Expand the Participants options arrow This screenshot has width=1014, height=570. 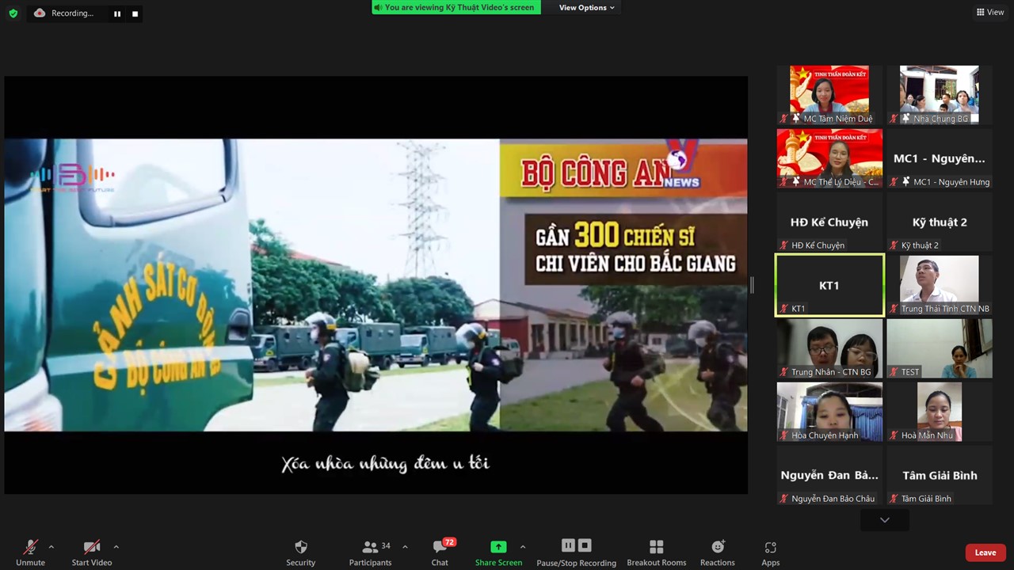[x=405, y=547]
